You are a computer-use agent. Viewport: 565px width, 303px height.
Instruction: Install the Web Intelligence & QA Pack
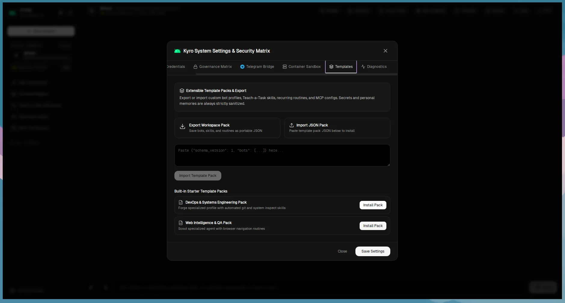click(x=373, y=226)
